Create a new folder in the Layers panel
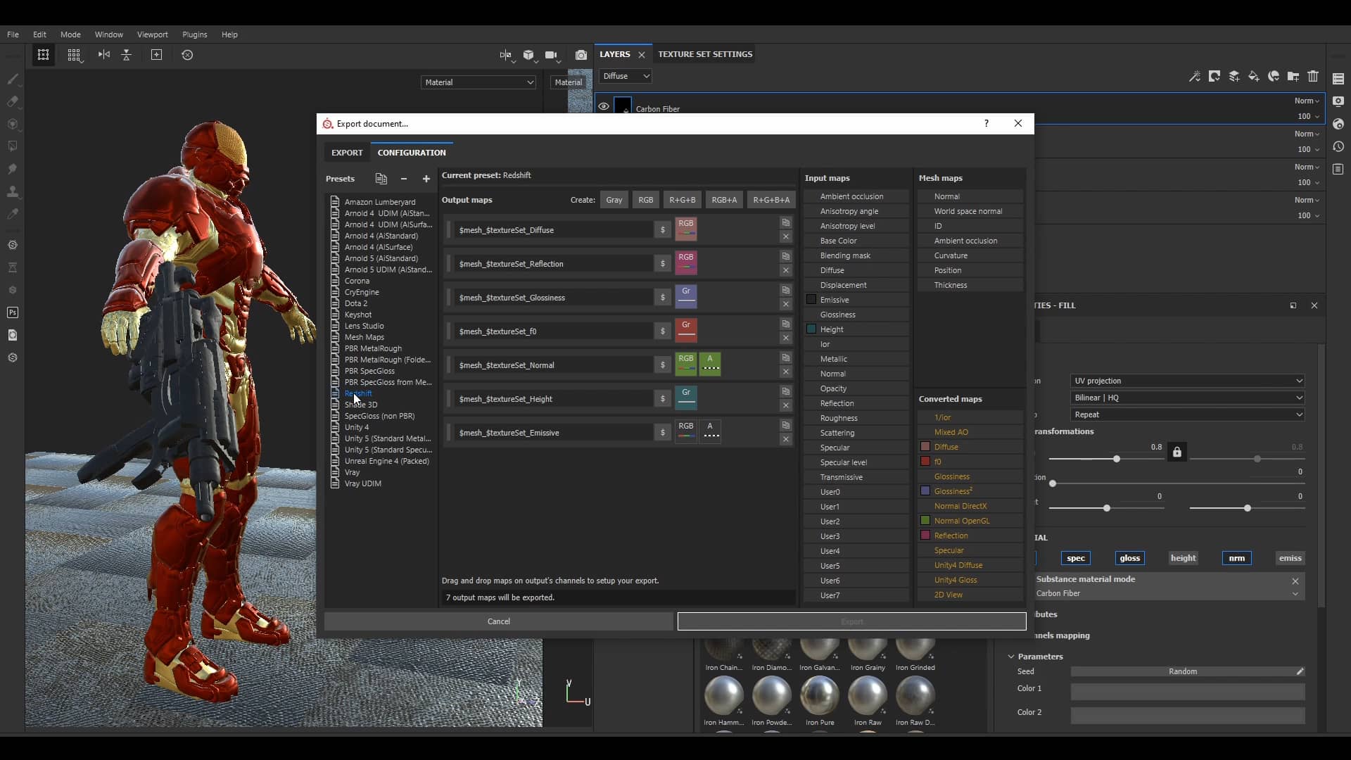Viewport: 1351px width, 760px height. pos(1294,77)
